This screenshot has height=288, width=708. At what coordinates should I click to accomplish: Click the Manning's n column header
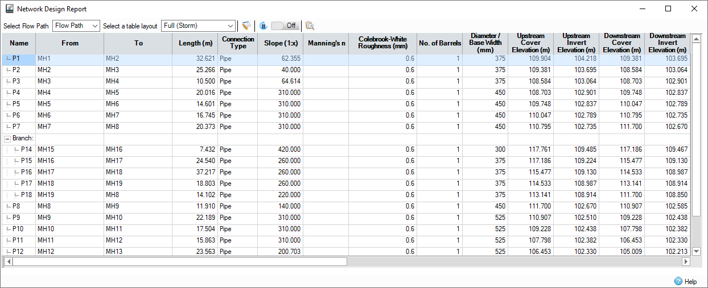(x=326, y=43)
